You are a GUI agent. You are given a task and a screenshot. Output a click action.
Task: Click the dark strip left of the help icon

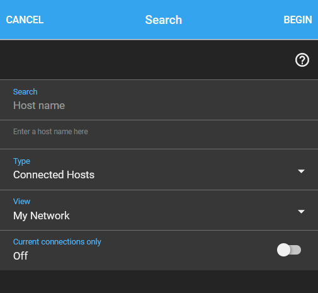(x=147, y=60)
